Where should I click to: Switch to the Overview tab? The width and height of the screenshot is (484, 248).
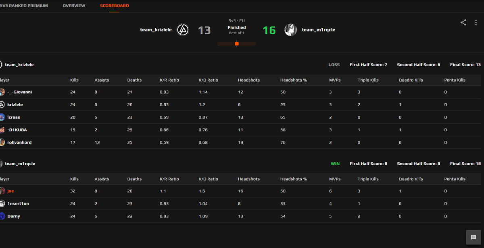pos(74,6)
